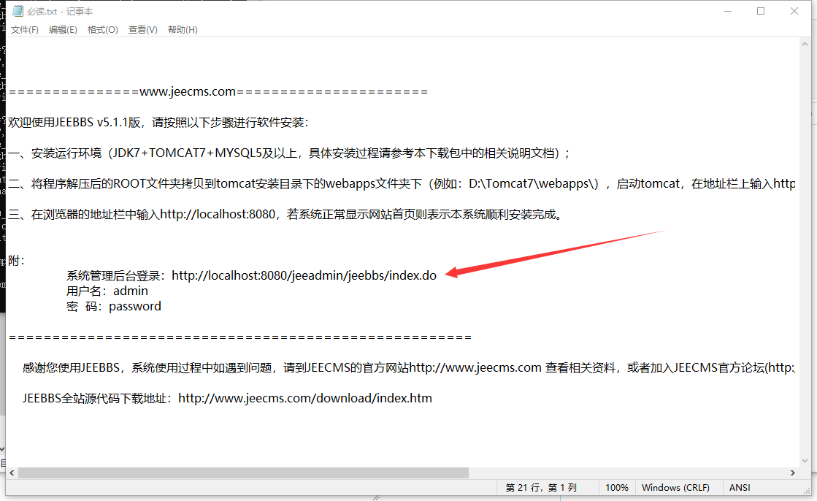Screen dimensions: 817x501
Task: Click the horizontal scrollbar right arrow
Action: pyautogui.click(x=792, y=473)
